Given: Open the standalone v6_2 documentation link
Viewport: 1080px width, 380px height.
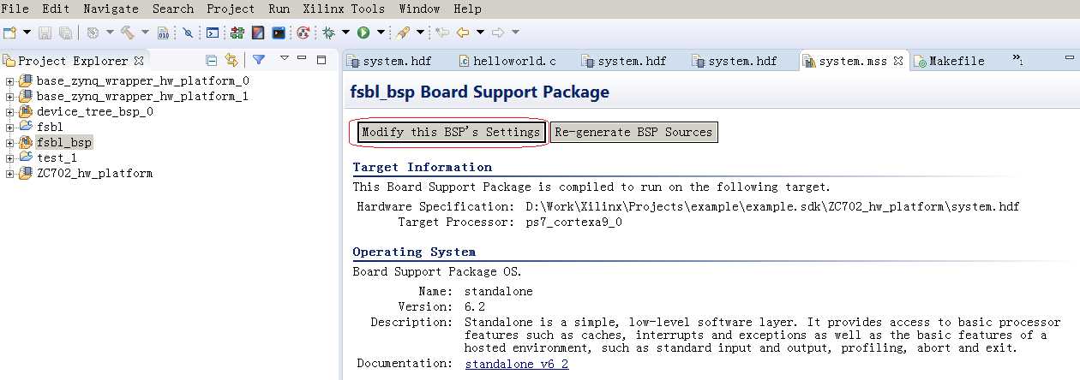Looking at the screenshot, I should (x=517, y=364).
